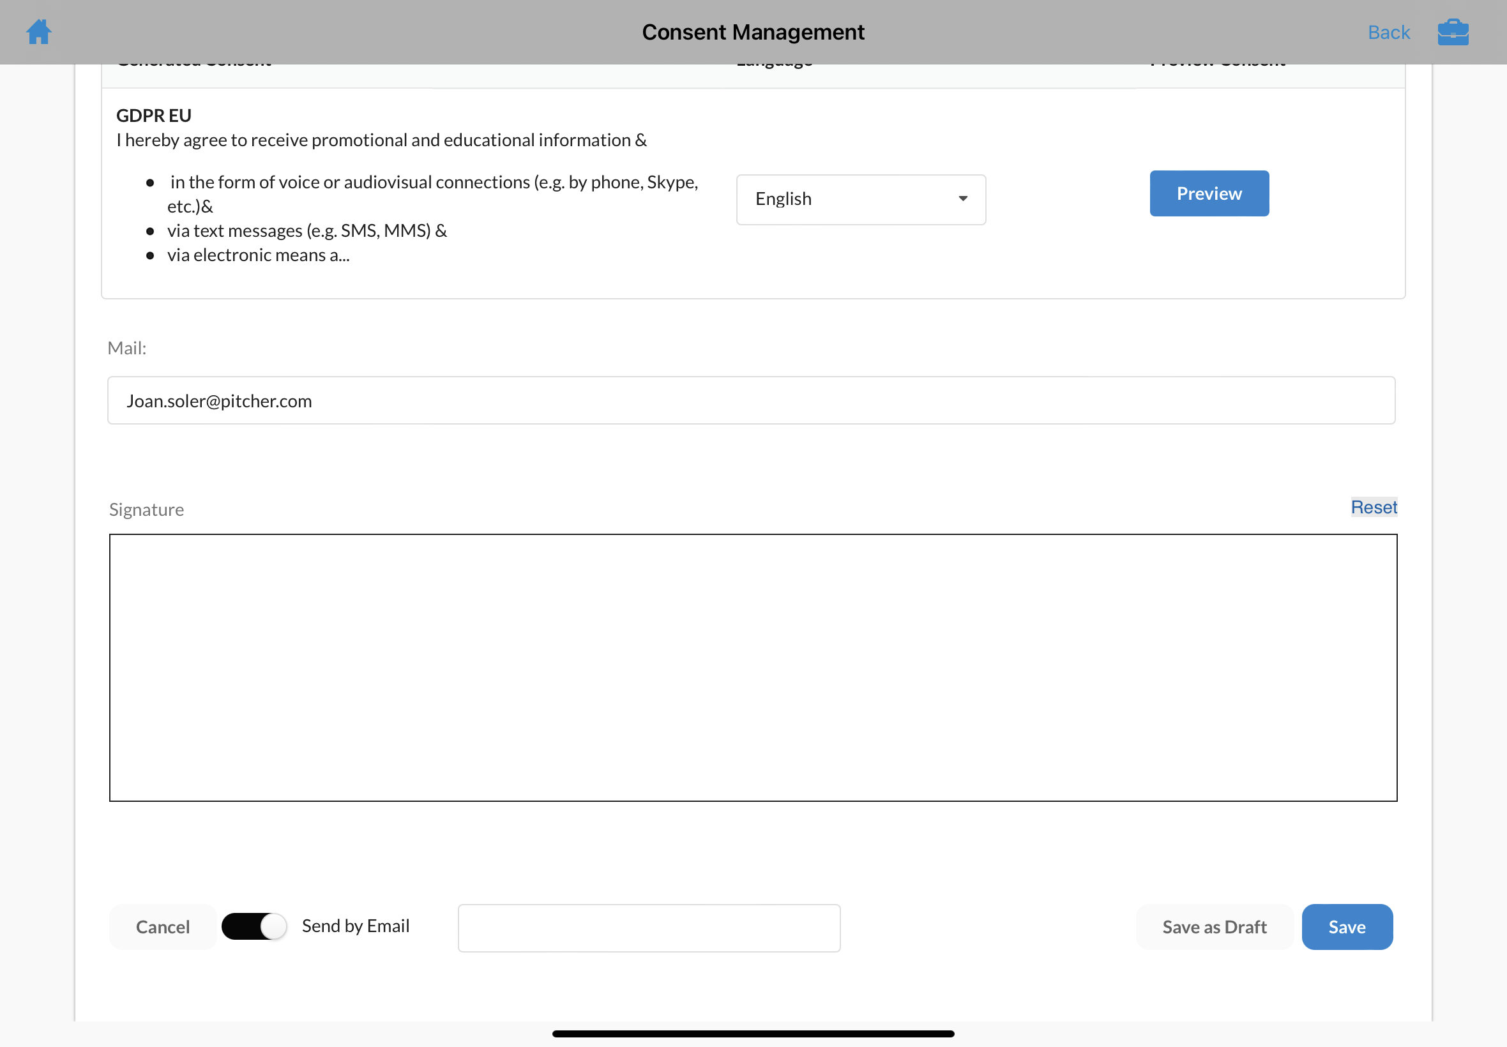Click the blue Save button
Screen dimensions: 1507x1047
pos(1346,926)
